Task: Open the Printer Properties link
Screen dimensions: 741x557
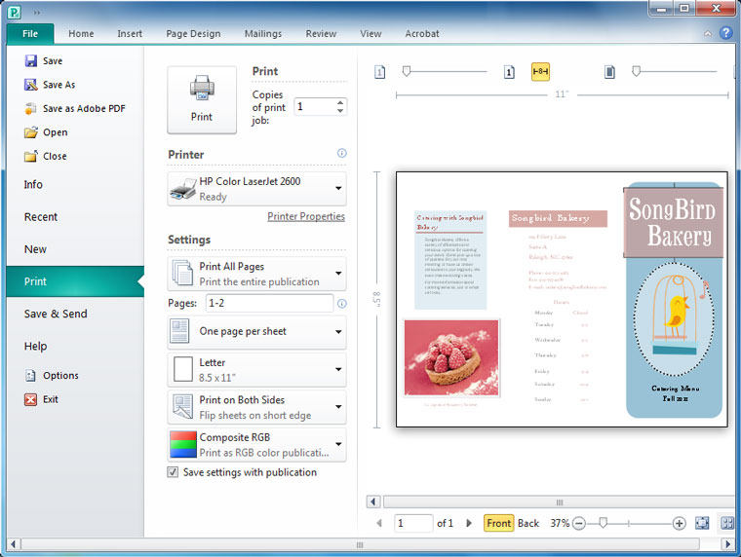Action: (x=306, y=216)
